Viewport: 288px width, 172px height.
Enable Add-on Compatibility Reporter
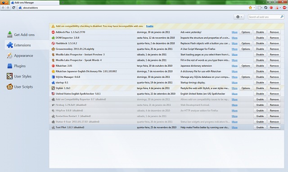pos(260,100)
